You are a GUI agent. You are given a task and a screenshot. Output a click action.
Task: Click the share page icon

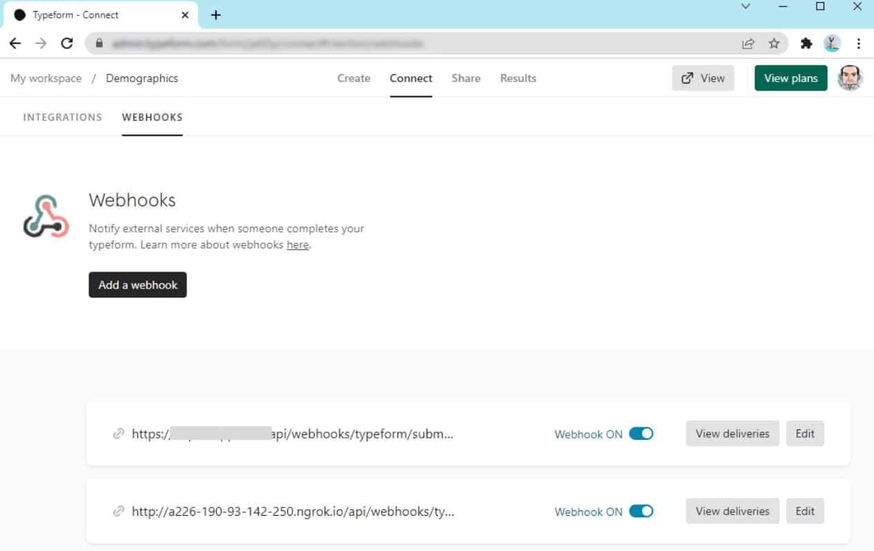pyautogui.click(x=748, y=43)
